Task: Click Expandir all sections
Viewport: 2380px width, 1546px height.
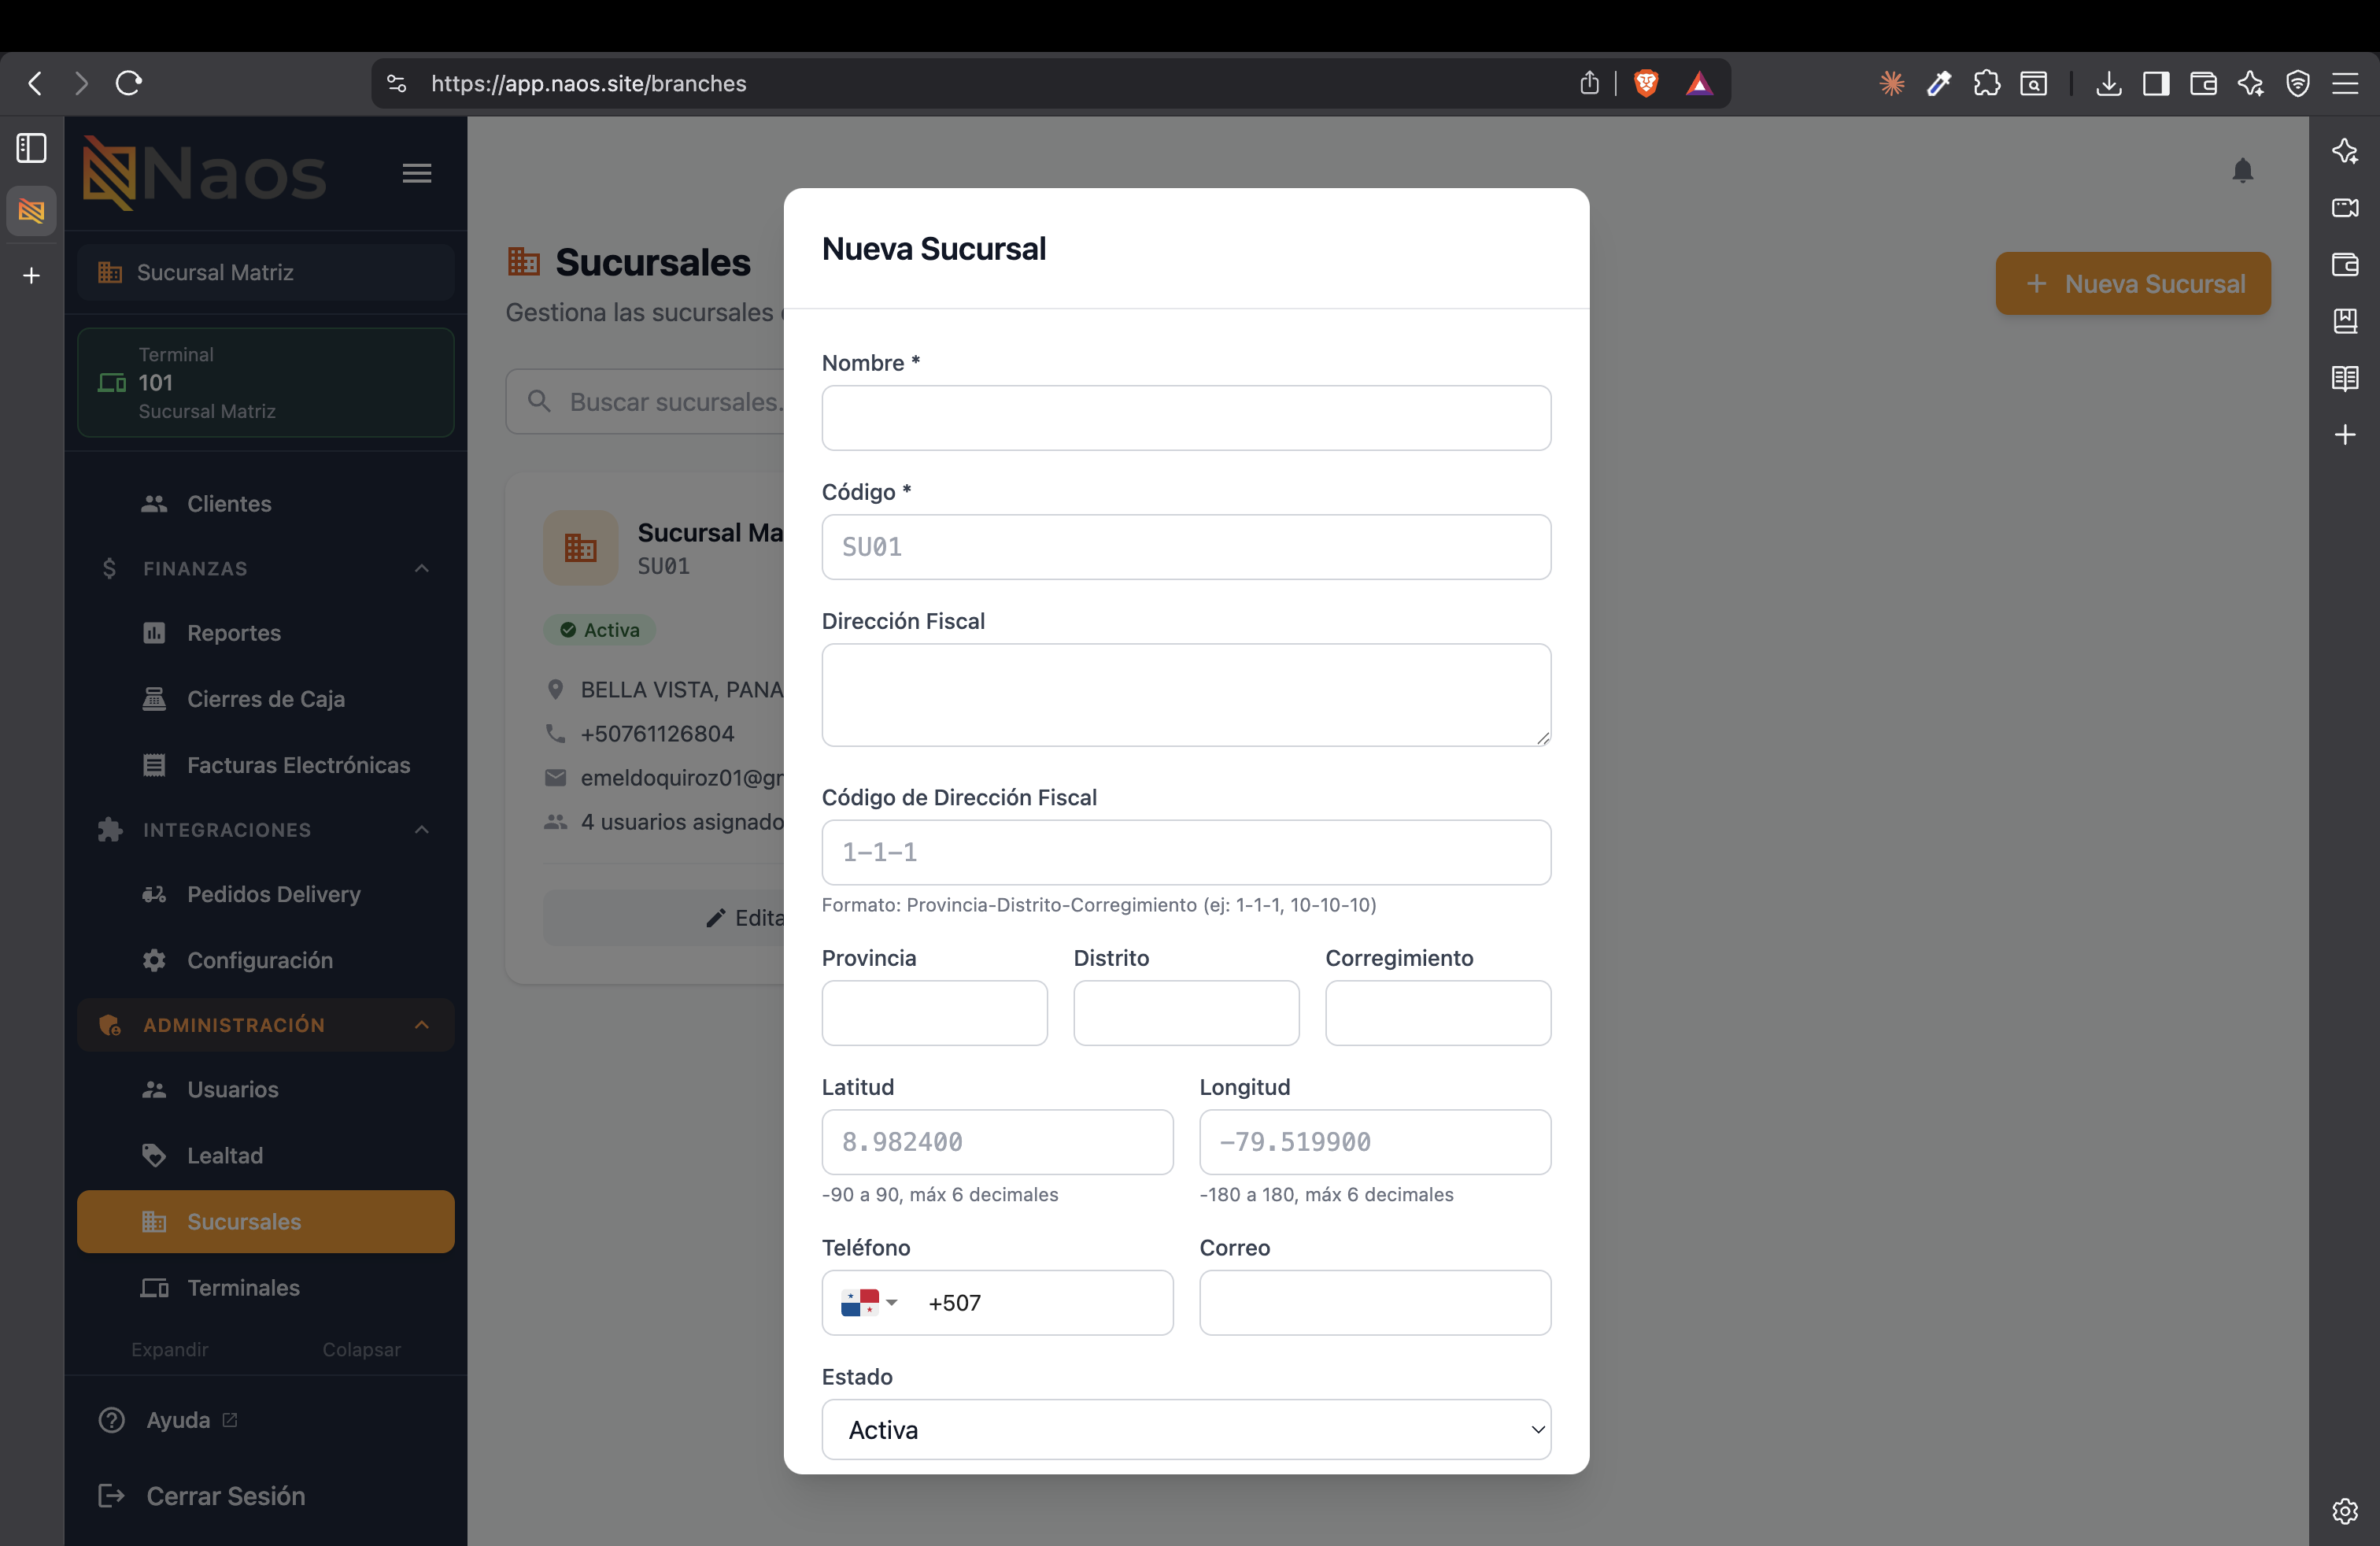Action: pos(170,1349)
